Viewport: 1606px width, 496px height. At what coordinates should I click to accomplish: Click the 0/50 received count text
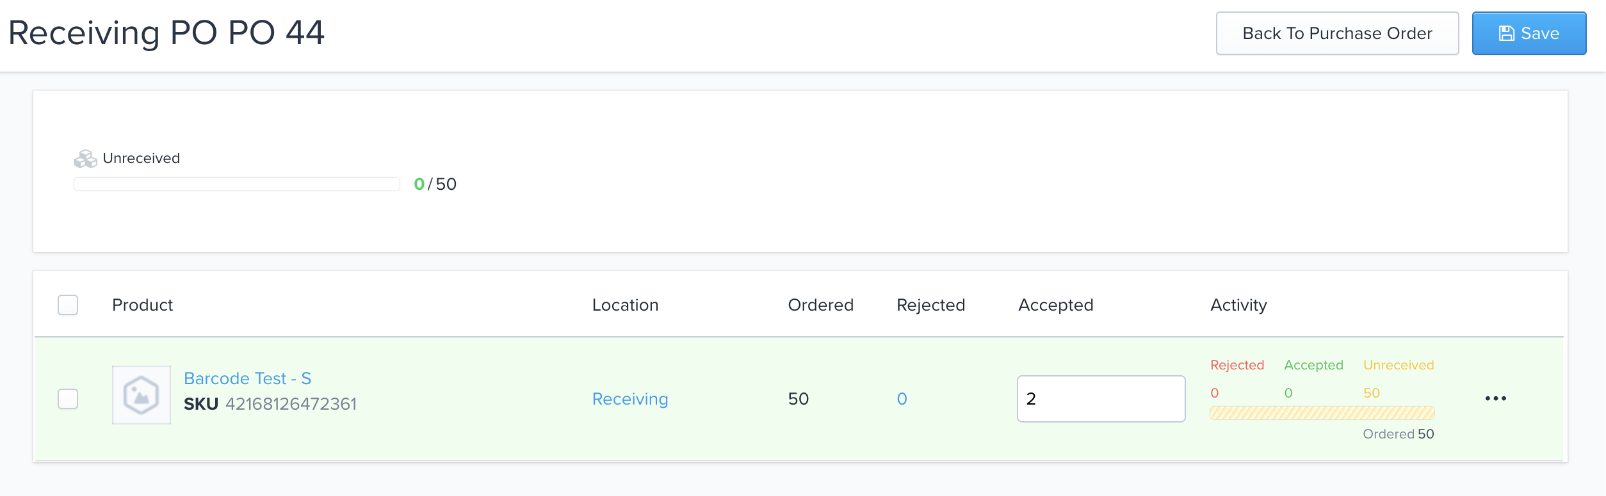click(x=435, y=184)
